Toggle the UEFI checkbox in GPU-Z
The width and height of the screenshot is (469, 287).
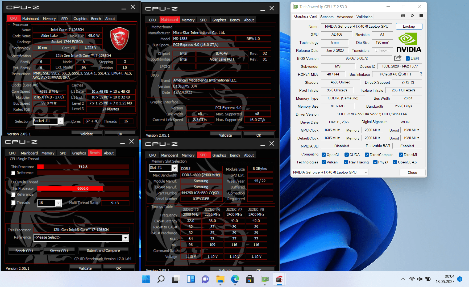pyautogui.click(x=408, y=58)
